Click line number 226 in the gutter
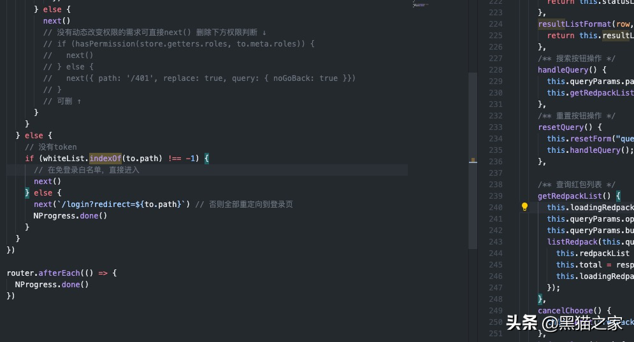Screen dimensions: 634x342 coord(496,47)
